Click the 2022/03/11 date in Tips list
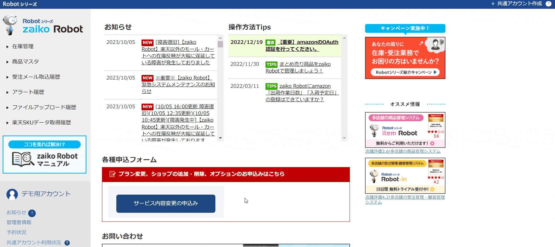The image size is (555, 247). pyautogui.click(x=245, y=86)
